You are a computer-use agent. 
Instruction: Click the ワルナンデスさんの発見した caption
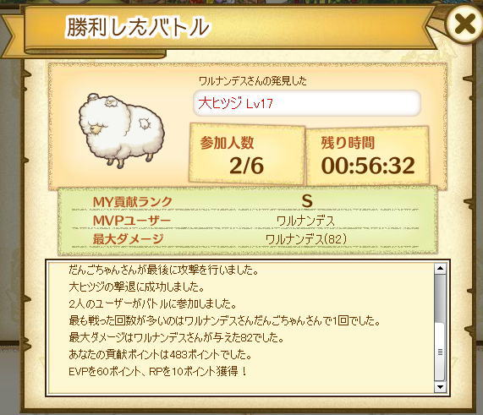[253, 81]
